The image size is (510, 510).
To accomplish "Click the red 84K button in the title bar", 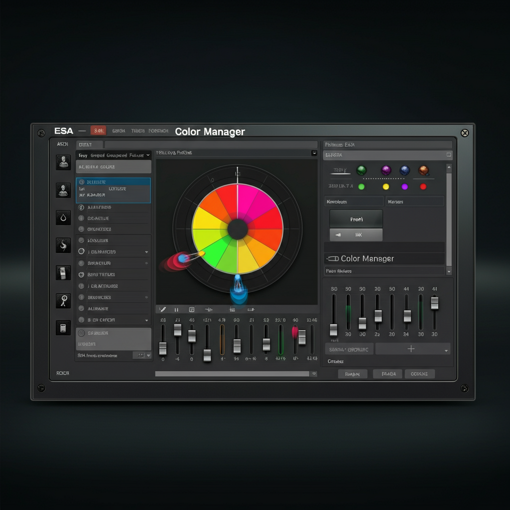I will coord(99,131).
